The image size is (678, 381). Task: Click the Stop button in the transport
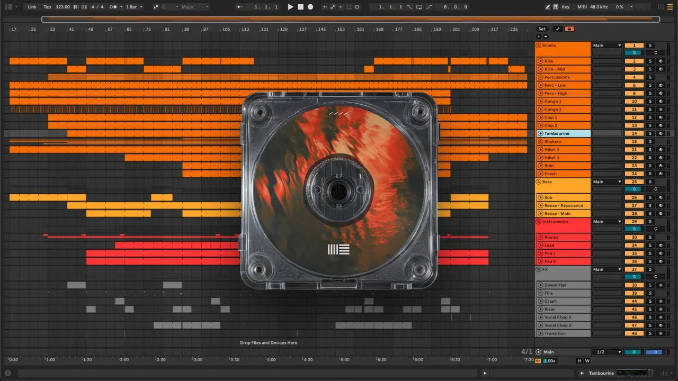[300, 7]
